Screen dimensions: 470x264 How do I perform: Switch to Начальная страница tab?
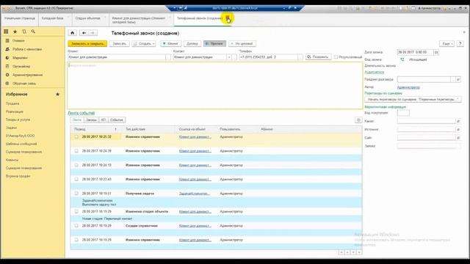pyautogui.click(x=20, y=18)
